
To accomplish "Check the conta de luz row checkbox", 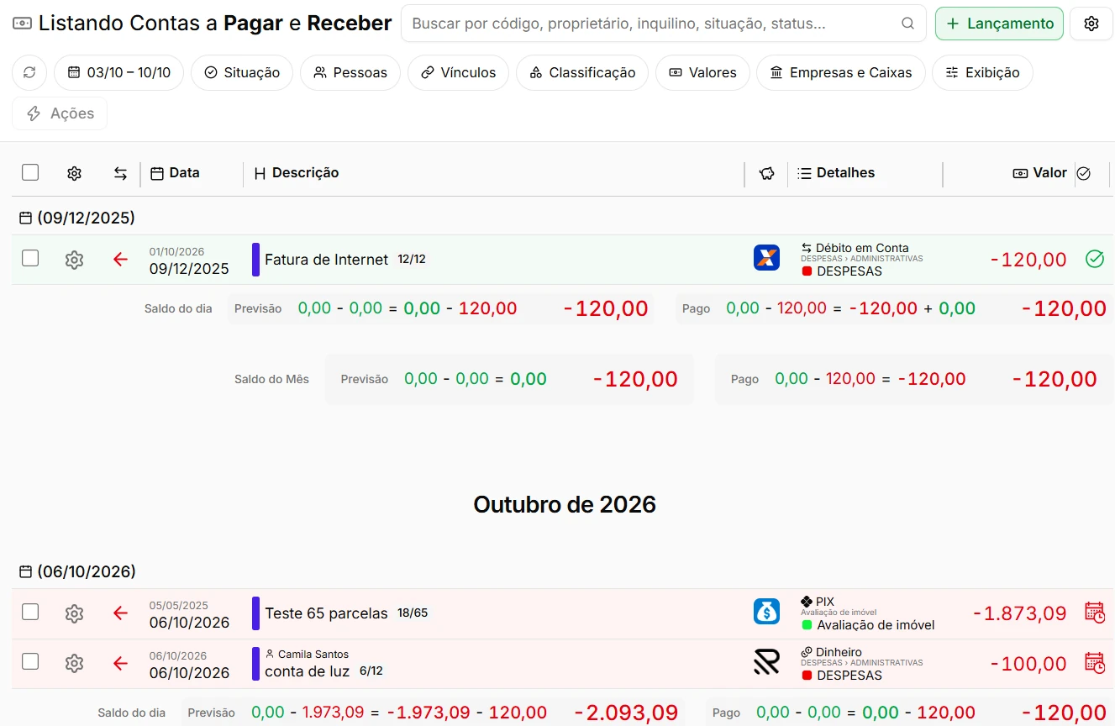I will [30, 661].
